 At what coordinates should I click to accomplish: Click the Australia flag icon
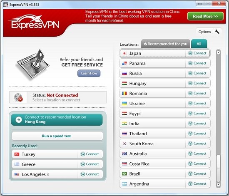pos(124,154)
